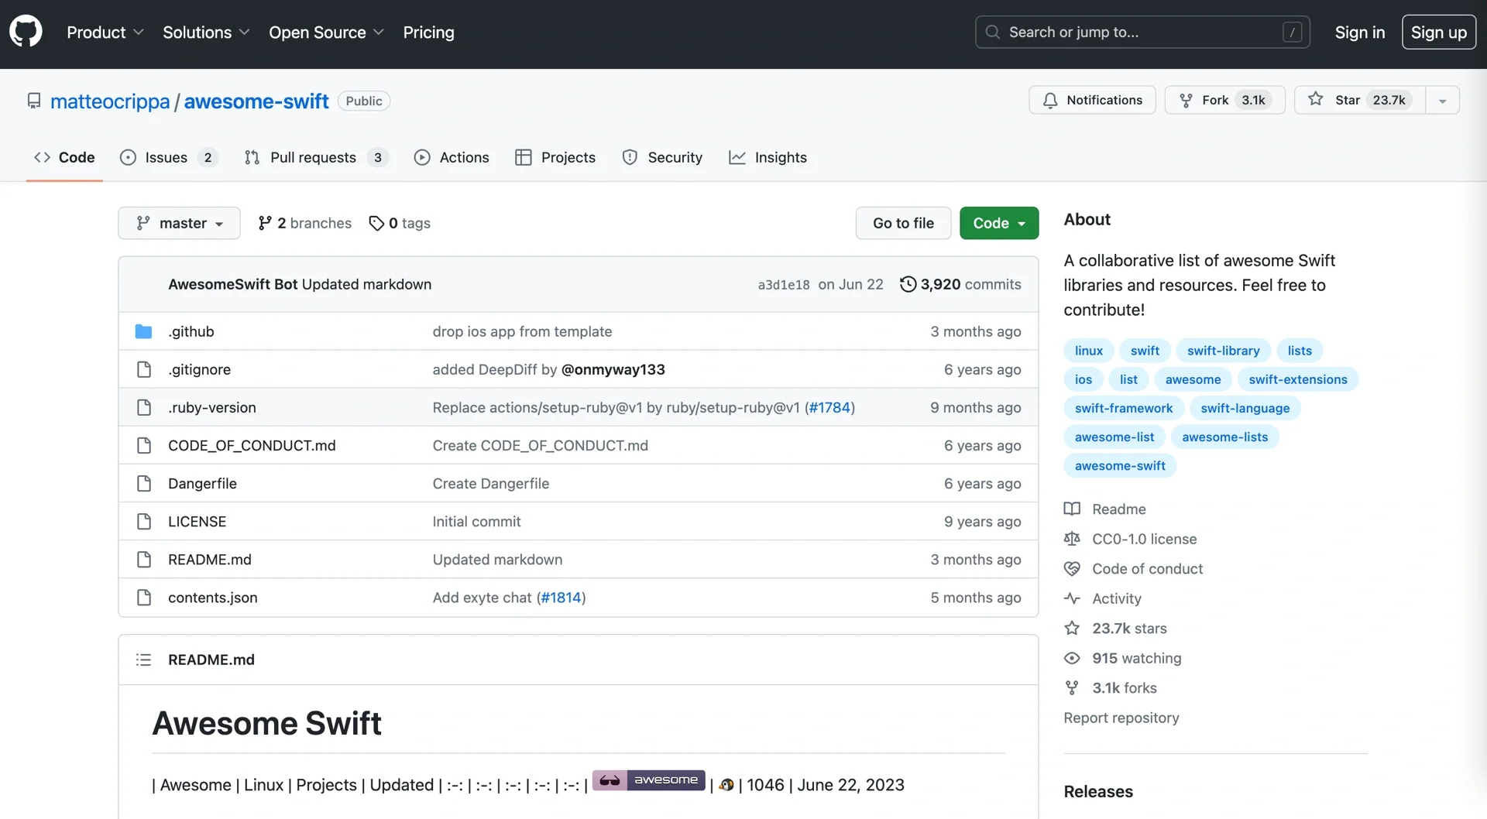Viewport: 1487px width, 819px height.
Task: Click the linux topic tag
Action: (1088, 351)
